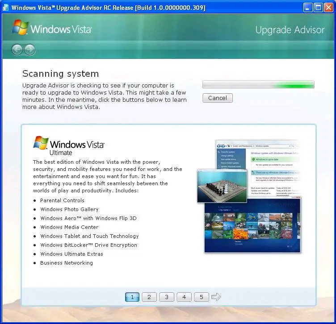Click the photo gallery screenshot thumbnail
The image size is (336, 324).
point(252,225)
